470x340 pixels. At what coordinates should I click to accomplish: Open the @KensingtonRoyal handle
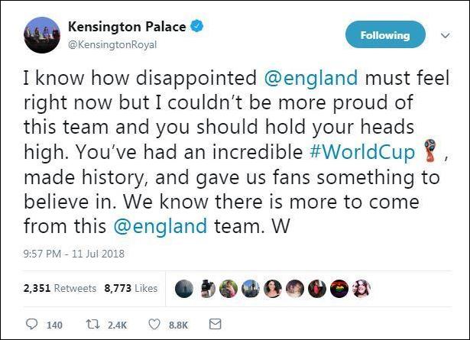112,44
